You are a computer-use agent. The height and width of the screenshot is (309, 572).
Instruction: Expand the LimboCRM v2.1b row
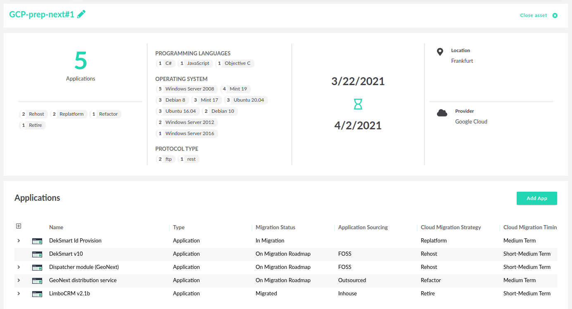pyautogui.click(x=19, y=293)
